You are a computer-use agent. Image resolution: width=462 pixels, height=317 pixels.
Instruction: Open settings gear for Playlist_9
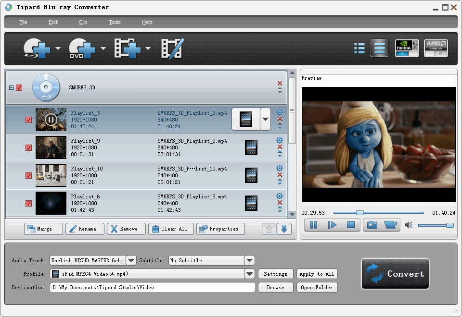click(x=280, y=140)
